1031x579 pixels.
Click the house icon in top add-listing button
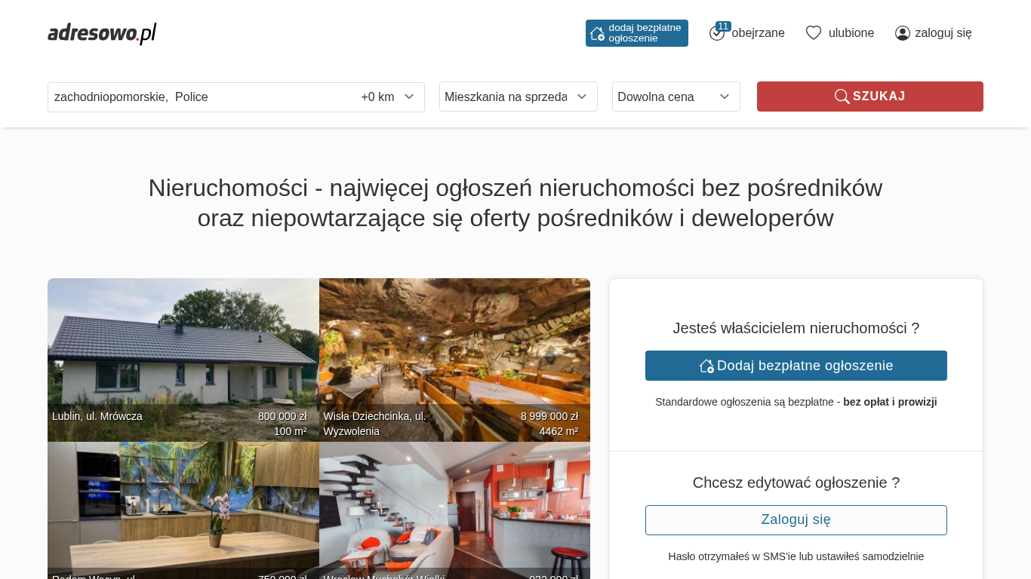click(x=597, y=33)
